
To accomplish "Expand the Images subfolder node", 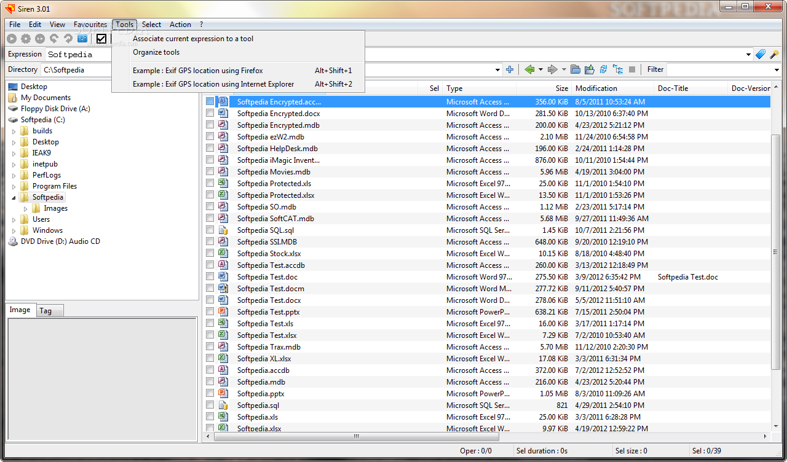I will tap(26, 208).
